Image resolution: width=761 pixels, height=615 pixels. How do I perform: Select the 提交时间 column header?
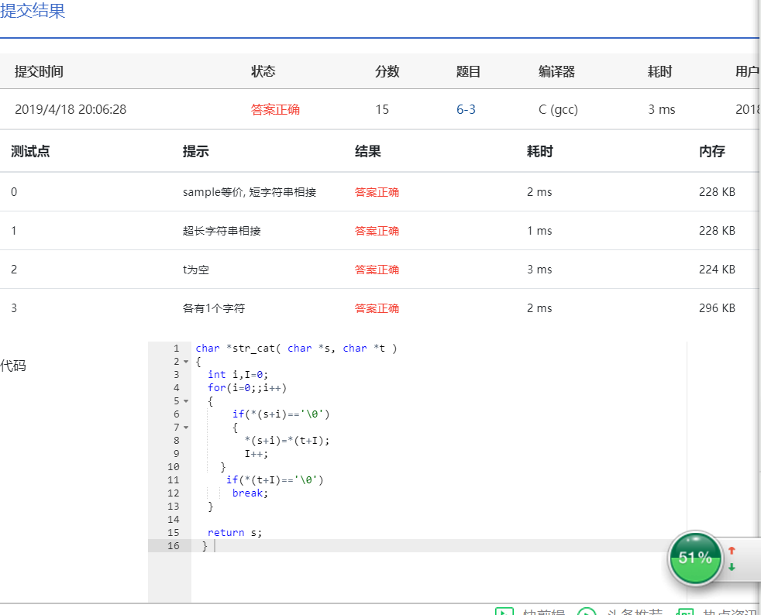tap(39, 72)
